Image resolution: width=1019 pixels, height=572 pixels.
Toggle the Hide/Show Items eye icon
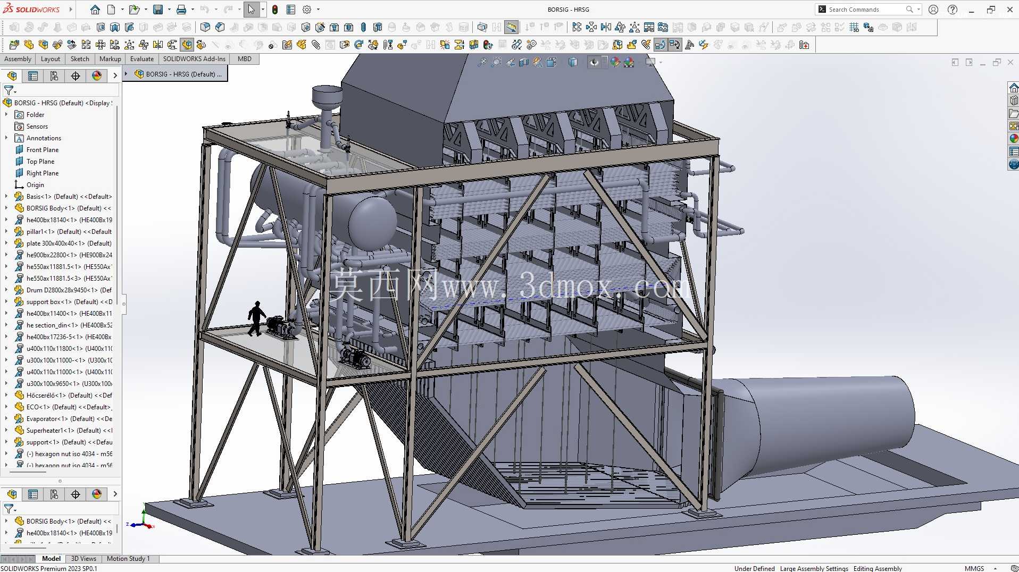pos(594,63)
